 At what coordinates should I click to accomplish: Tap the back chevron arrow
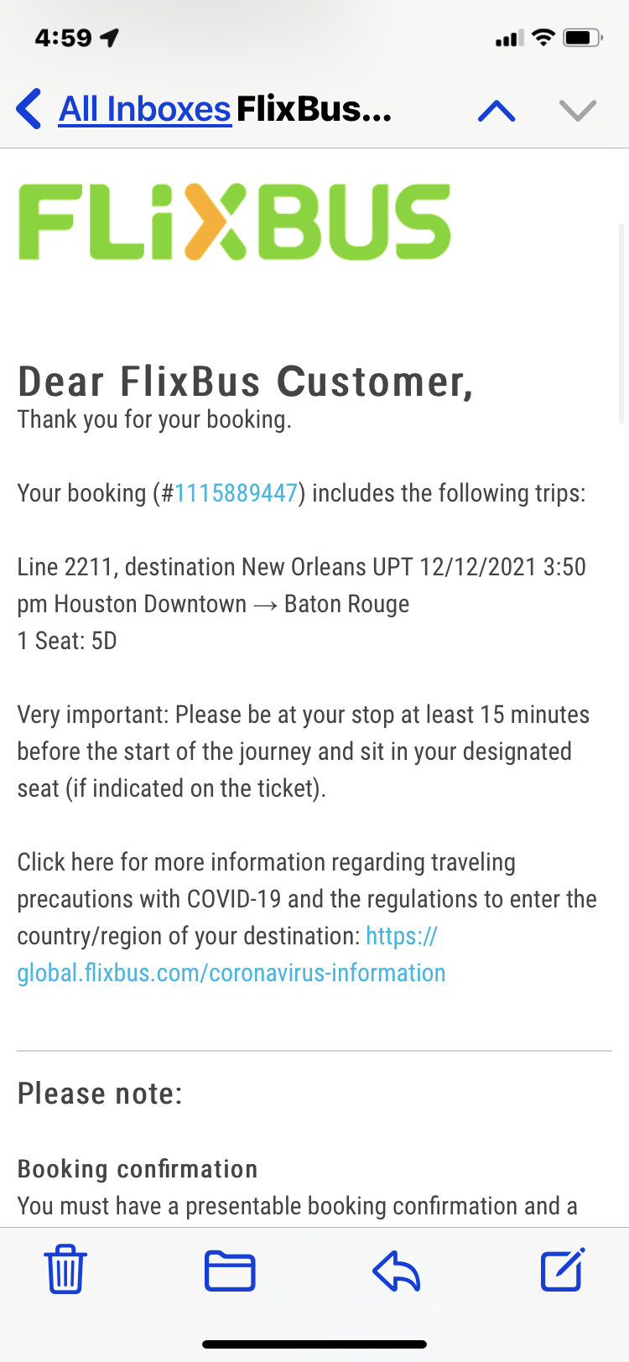click(x=29, y=109)
